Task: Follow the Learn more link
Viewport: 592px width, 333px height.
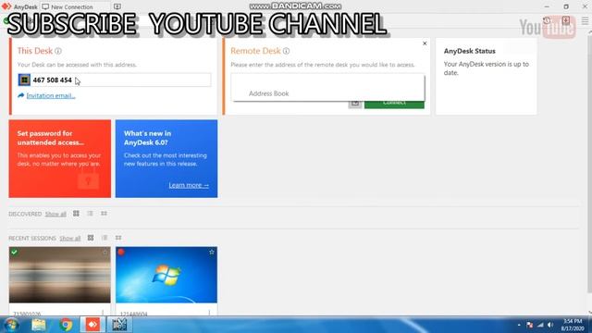Action: coord(189,185)
